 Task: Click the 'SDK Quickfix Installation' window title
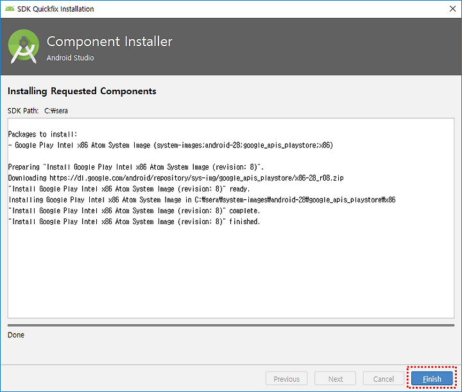click(x=55, y=9)
